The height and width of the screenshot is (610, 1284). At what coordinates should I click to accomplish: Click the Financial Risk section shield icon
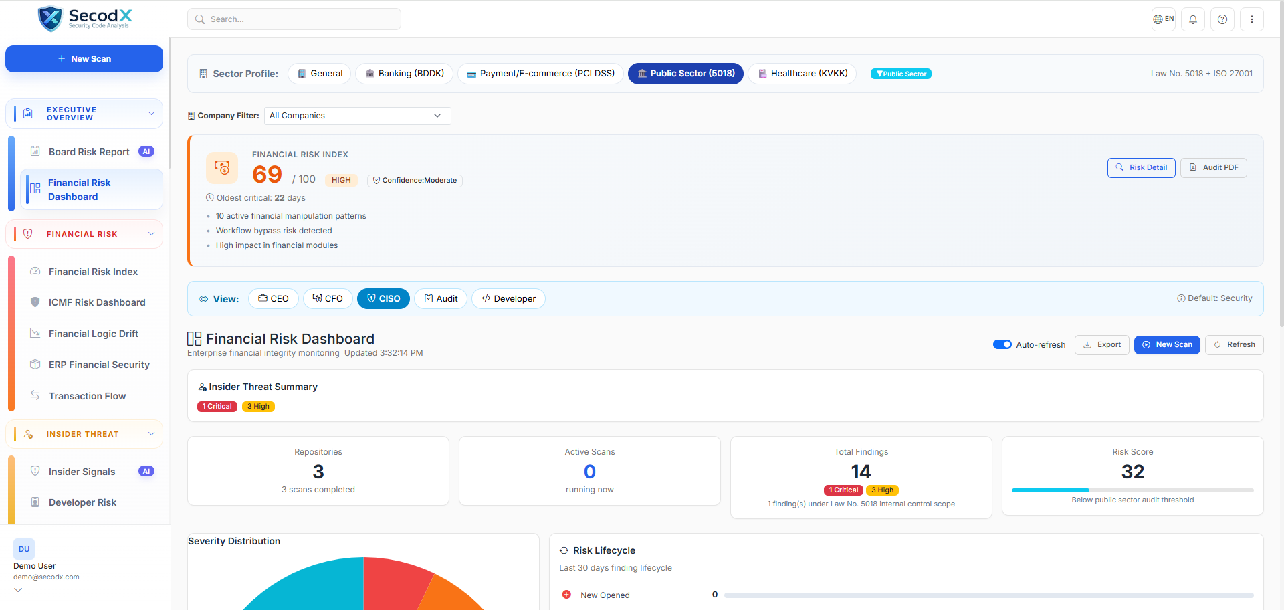pos(28,234)
